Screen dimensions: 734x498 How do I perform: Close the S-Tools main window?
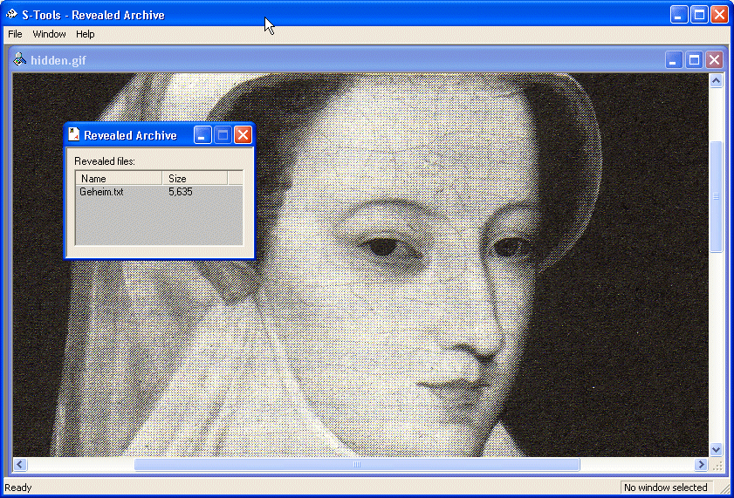point(719,15)
